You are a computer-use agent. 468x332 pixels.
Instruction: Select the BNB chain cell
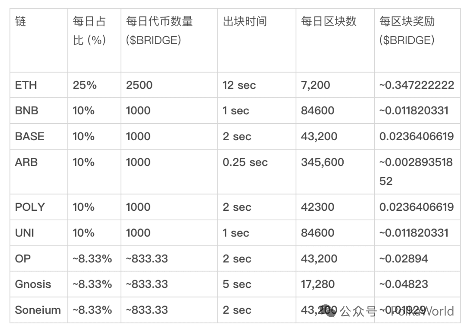pos(27,111)
